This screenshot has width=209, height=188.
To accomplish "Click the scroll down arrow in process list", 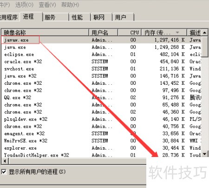I will coord(204,154).
